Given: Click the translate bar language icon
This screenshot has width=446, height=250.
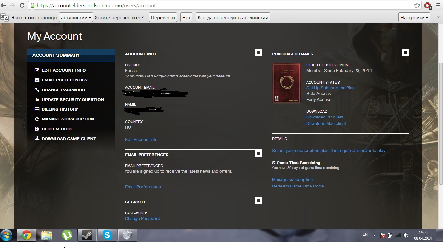Looking at the screenshot, I should point(5,17).
